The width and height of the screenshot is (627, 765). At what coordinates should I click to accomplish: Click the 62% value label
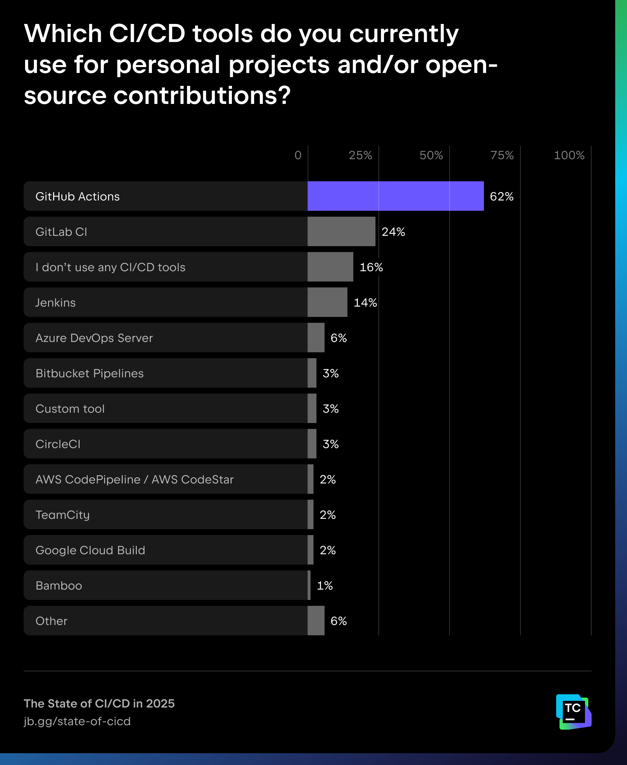point(502,196)
